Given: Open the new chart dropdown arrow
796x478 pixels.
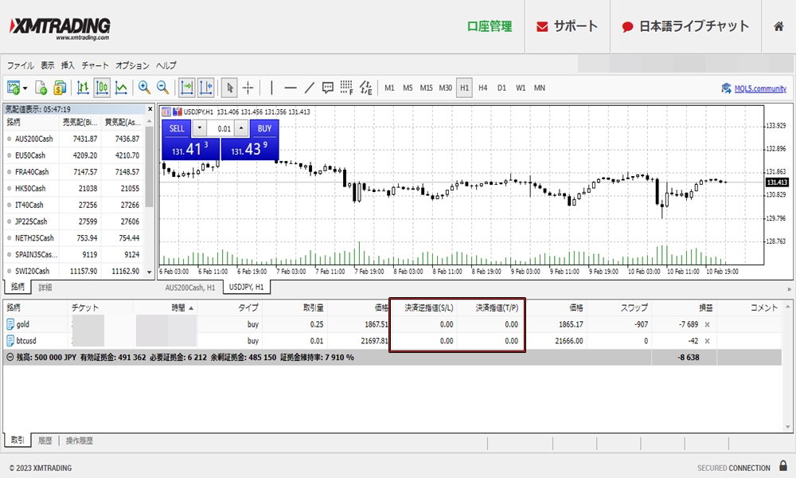Looking at the screenshot, I should (25, 88).
